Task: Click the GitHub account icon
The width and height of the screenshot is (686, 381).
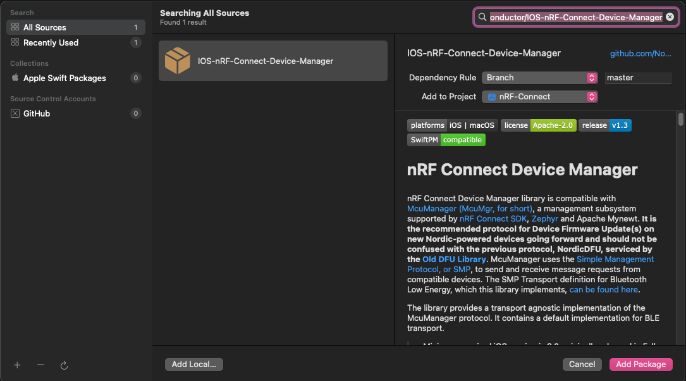Action: coord(15,113)
